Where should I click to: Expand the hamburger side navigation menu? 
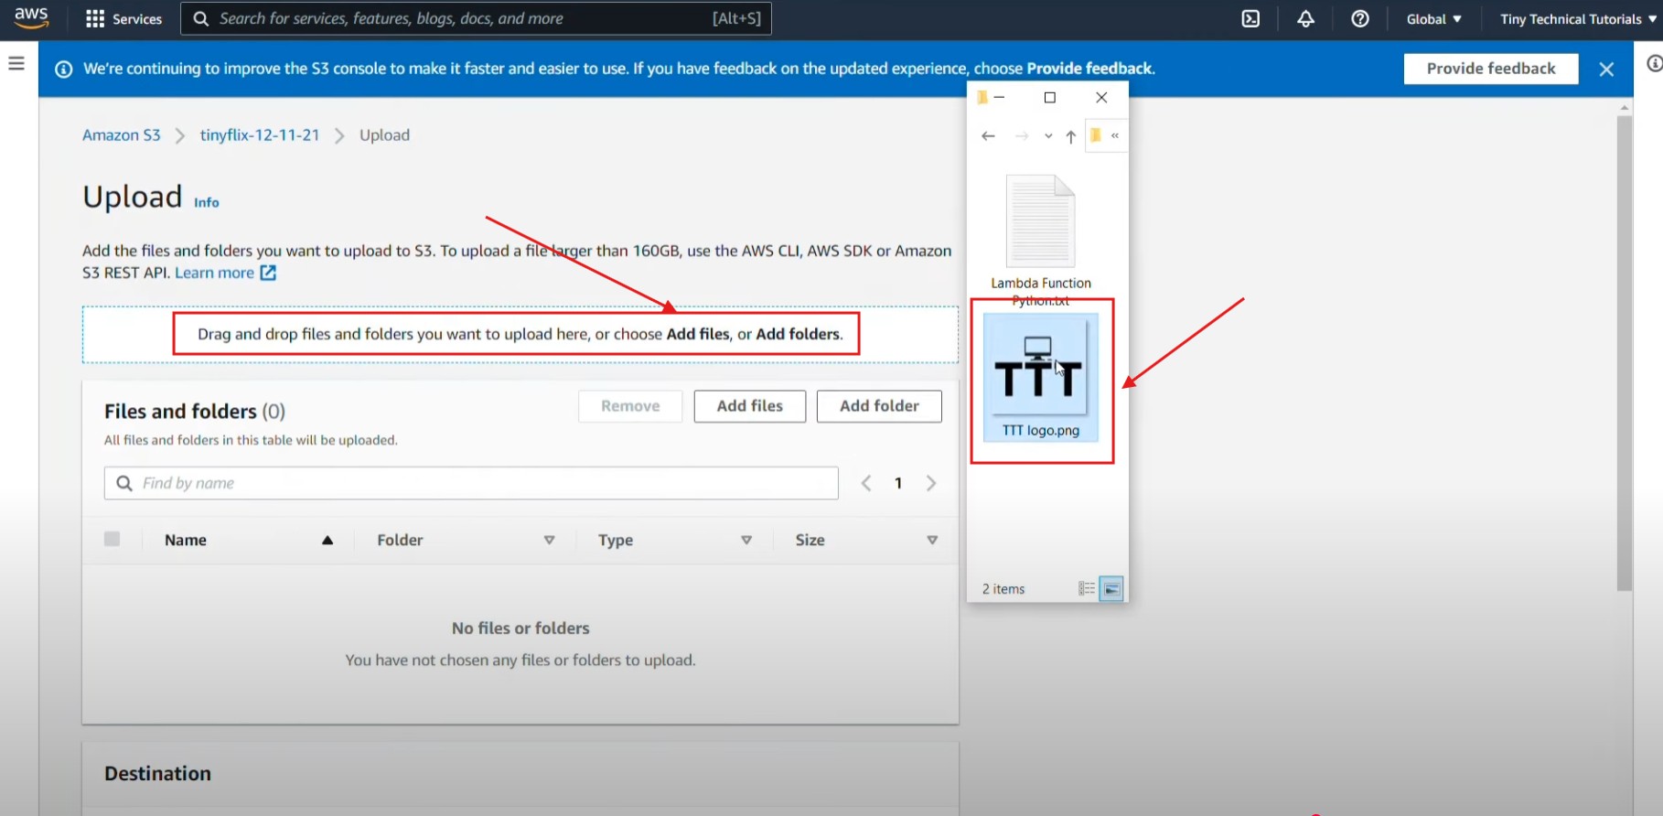[16, 63]
